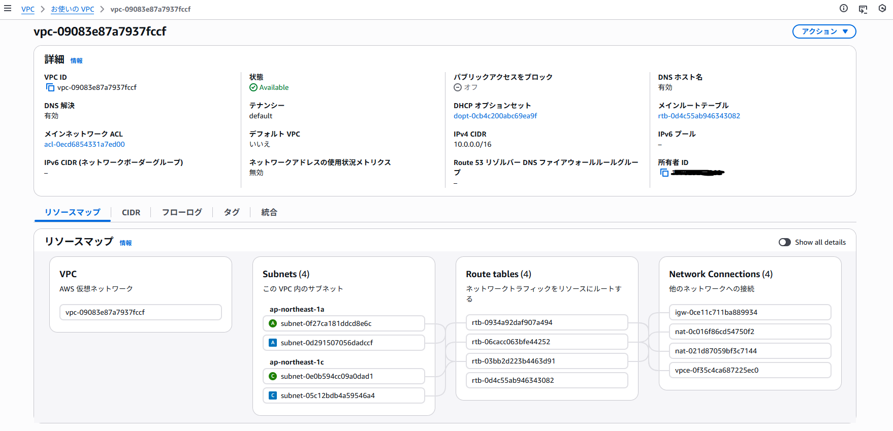This screenshot has height=431, width=893.
Task: Select VPC endpoint vpce-0f35c4ca687225ec0
Action: [750, 370]
